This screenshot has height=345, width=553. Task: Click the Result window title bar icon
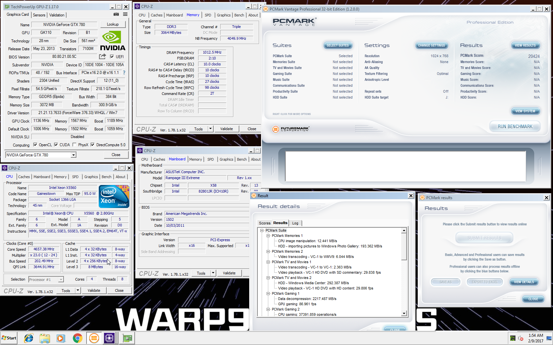(253, 195)
